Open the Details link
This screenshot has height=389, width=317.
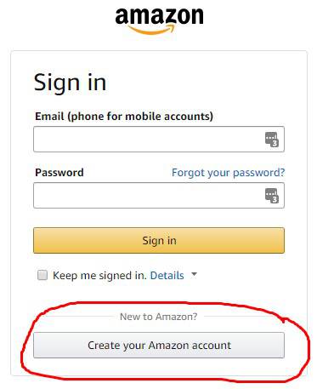[167, 276]
